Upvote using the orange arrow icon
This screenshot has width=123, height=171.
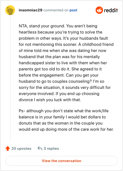pos(8,149)
